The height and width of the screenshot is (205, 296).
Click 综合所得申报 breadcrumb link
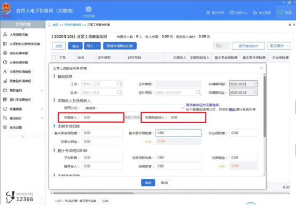click(73, 25)
